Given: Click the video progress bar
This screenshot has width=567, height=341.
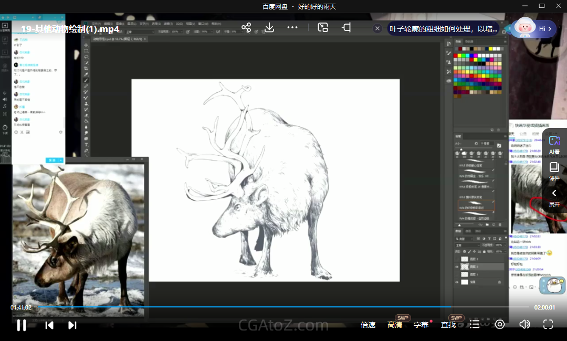Looking at the screenshot, I should (283, 307).
